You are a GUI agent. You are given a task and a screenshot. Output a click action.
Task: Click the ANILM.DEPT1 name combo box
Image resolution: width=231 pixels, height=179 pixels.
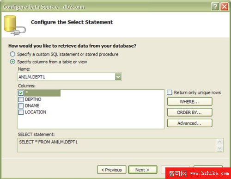69,77
